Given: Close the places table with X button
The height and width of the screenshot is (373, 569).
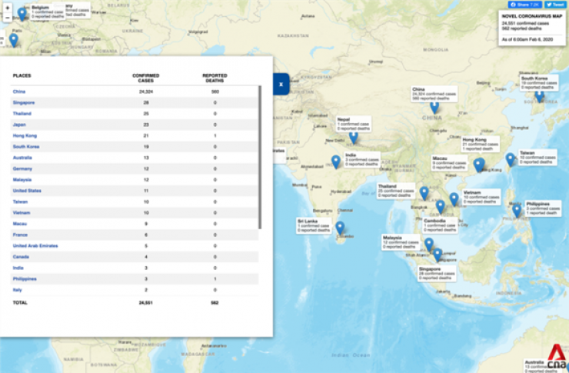Looking at the screenshot, I should [281, 83].
